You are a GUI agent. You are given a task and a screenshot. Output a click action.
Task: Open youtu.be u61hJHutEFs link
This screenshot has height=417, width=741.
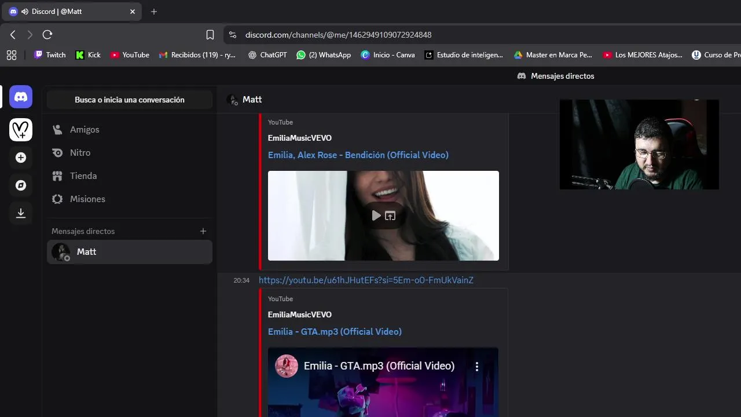click(x=366, y=280)
